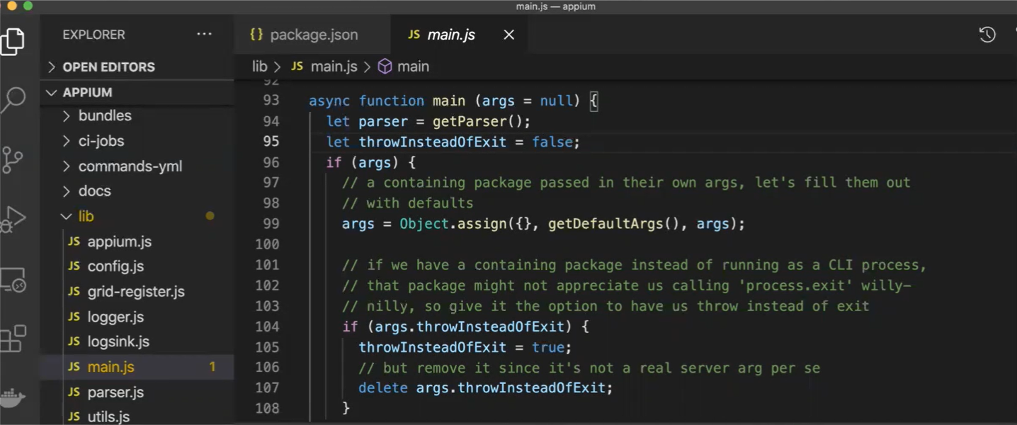Click the timeline history icon in editor toolbar
Image resolution: width=1017 pixels, height=425 pixels.
coord(987,35)
